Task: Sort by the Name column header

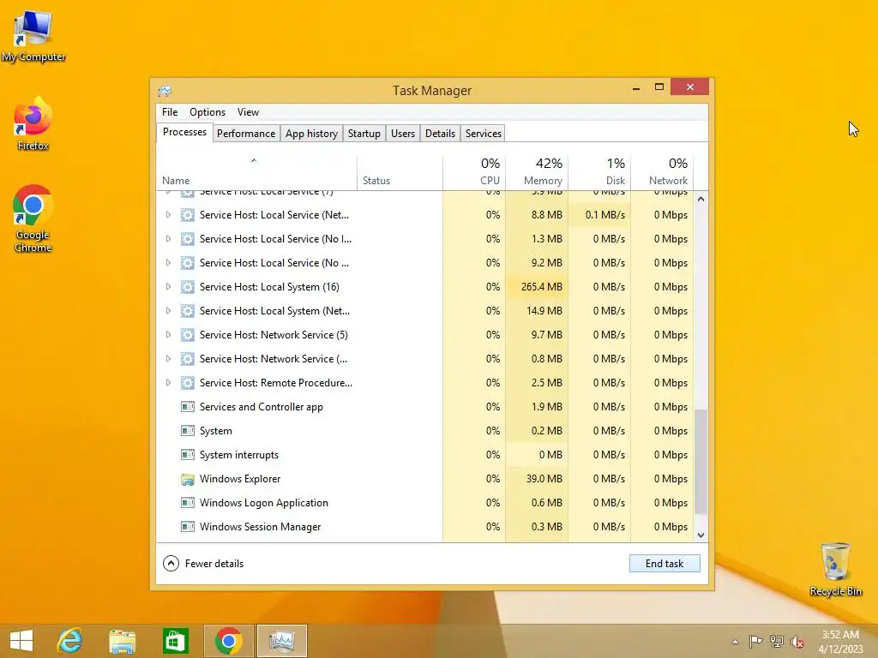Action: tap(256, 172)
